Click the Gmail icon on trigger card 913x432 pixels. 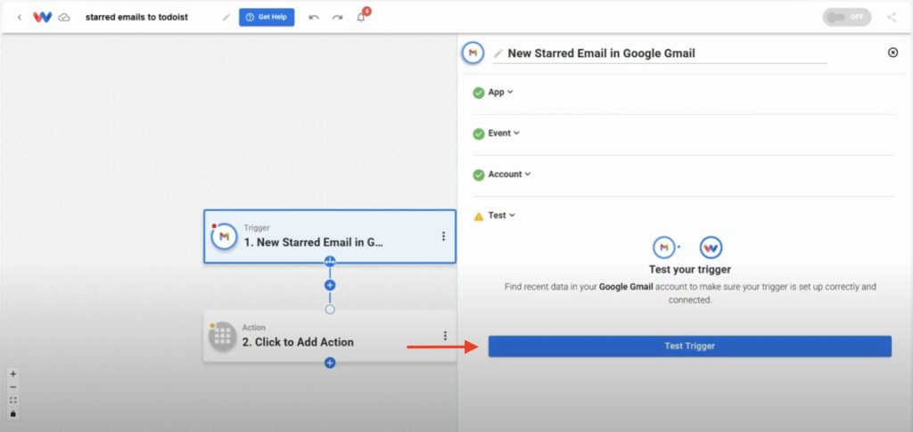coord(224,237)
